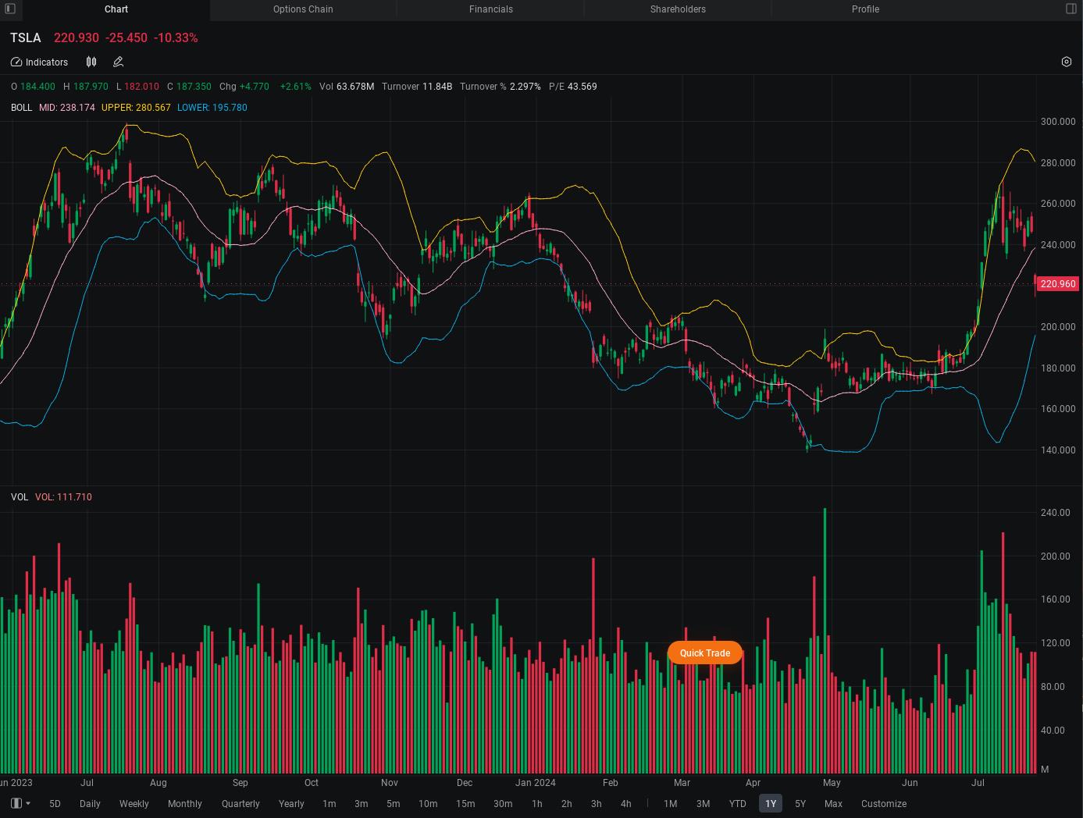
Task: Click the Jan 2024 date axis label
Action: (535, 782)
